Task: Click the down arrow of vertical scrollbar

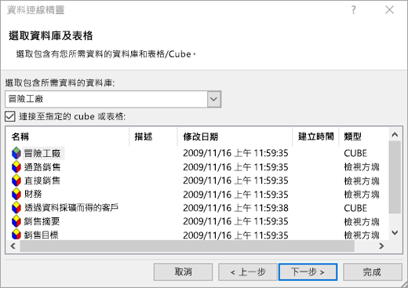Action: tap(395, 232)
